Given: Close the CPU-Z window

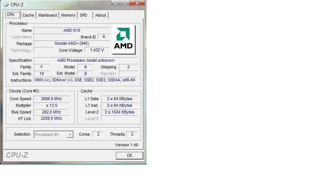Looking at the screenshot, I should click(x=137, y=3).
